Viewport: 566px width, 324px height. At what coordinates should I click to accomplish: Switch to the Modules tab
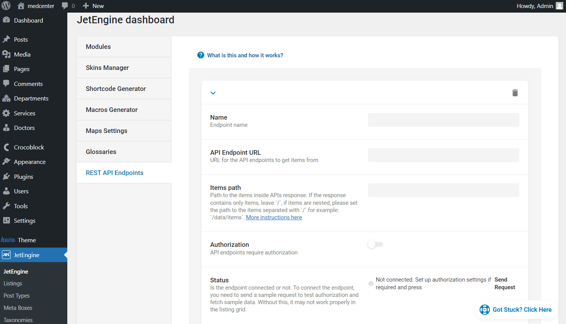pyautogui.click(x=98, y=46)
